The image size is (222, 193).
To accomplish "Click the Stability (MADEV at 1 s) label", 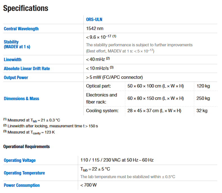I will 17,44.
